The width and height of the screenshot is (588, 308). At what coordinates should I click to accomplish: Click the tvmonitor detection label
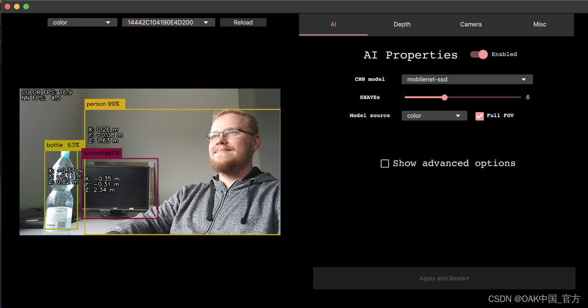tap(102, 153)
